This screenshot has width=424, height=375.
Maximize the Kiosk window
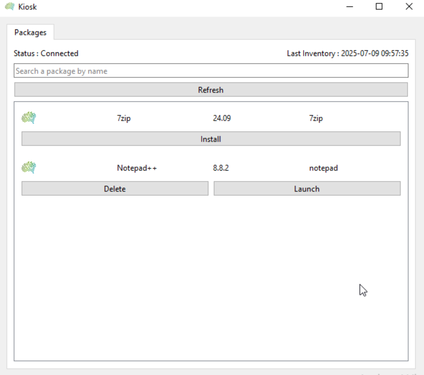click(x=379, y=7)
